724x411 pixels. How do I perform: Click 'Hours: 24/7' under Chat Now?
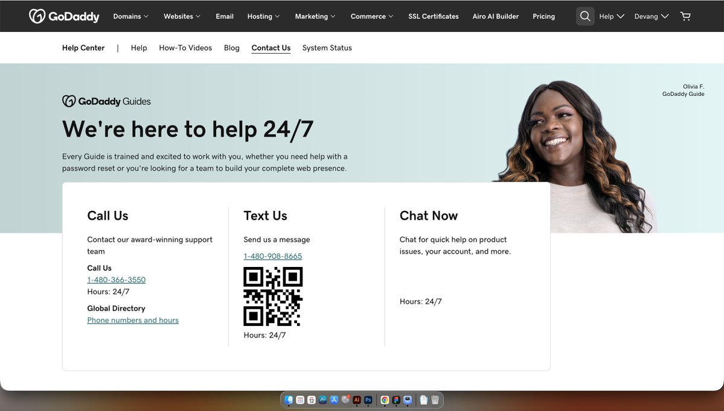pyautogui.click(x=420, y=301)
